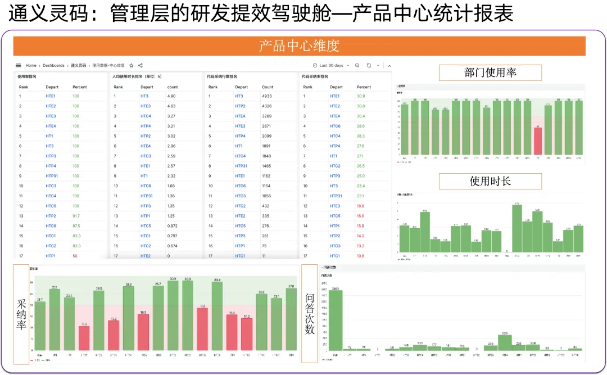Zoom out the time range
Viewport: 607px width, 375px height.
coord(357,65)
